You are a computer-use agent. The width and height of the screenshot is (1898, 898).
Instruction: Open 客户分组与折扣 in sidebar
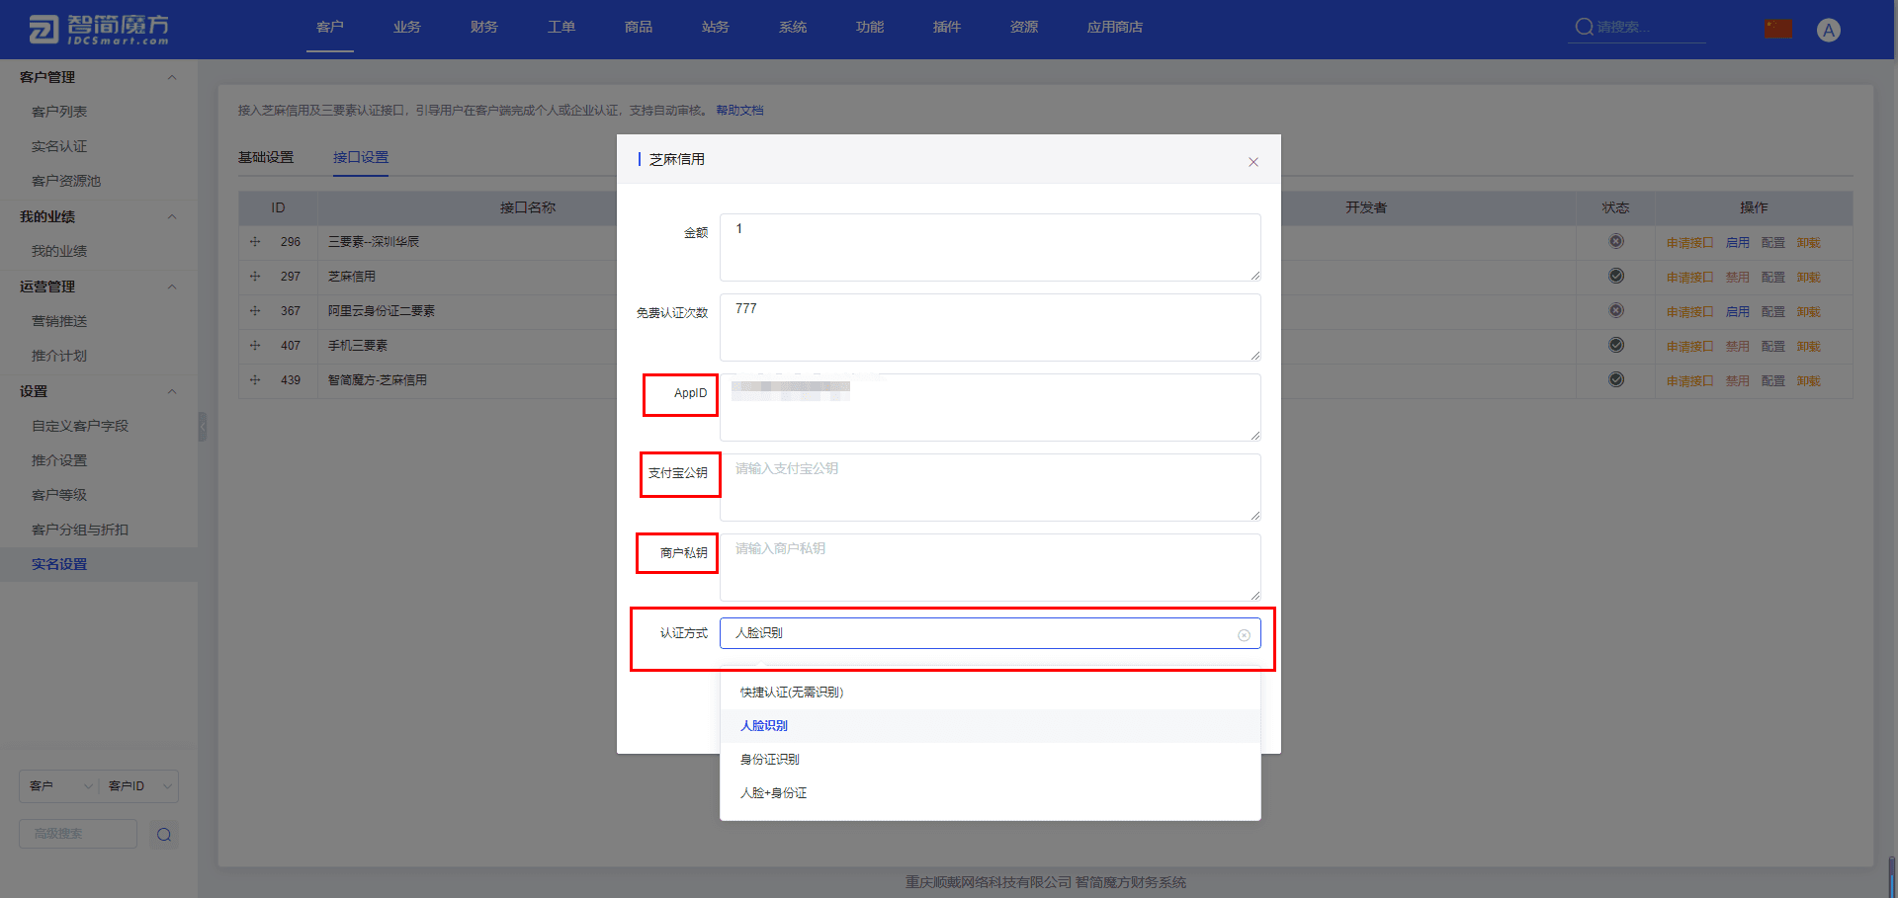(80, 530)
